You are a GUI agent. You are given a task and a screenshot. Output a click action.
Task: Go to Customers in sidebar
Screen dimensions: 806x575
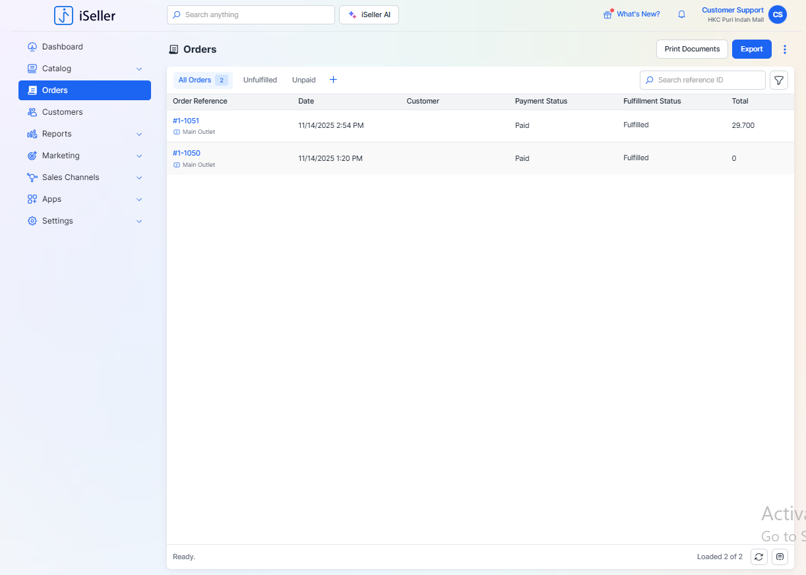[62, 112]
